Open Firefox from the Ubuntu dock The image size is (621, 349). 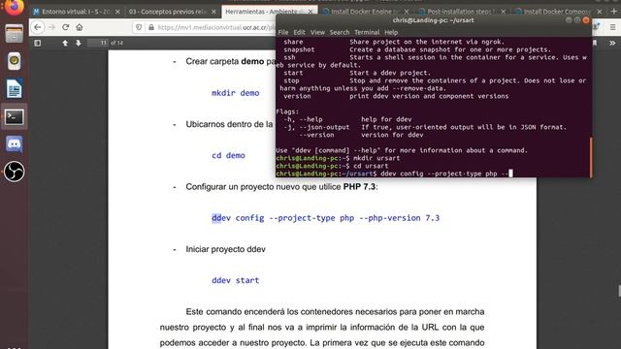(14, 7)
